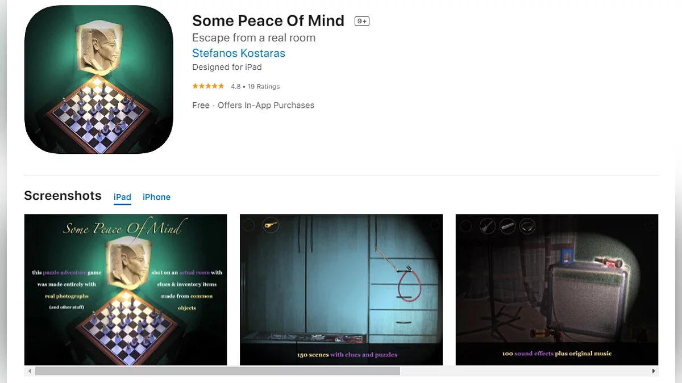Click the rightmost inventory icon in third screenshot

click(x=527, y=226)
